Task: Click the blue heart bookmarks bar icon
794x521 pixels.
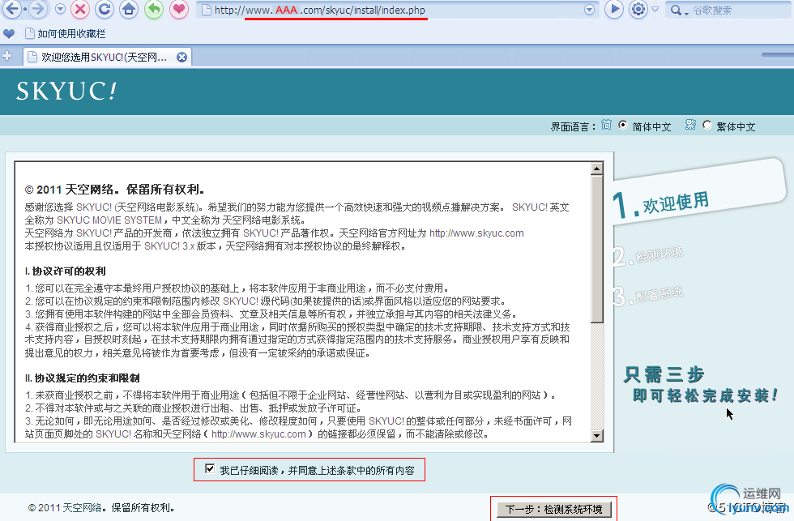Action: (9, 34)
